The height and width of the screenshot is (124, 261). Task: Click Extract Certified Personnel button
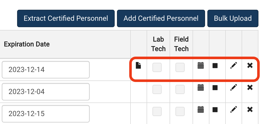(66, 18)
